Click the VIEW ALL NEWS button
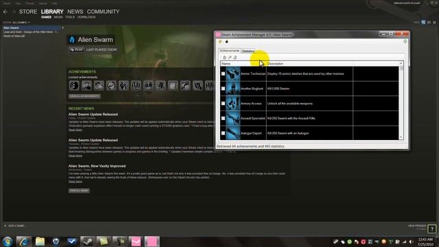This screenshot has width=439, height=247. coord(79,191)
